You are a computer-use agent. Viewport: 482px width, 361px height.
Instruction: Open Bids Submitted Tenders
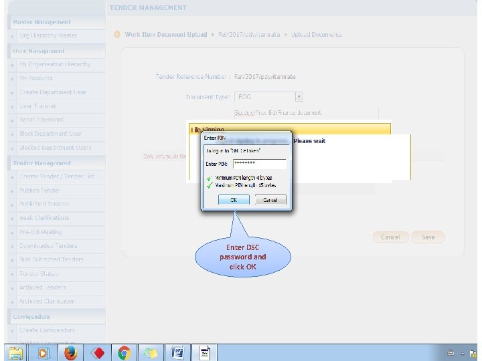pos(52,259)
